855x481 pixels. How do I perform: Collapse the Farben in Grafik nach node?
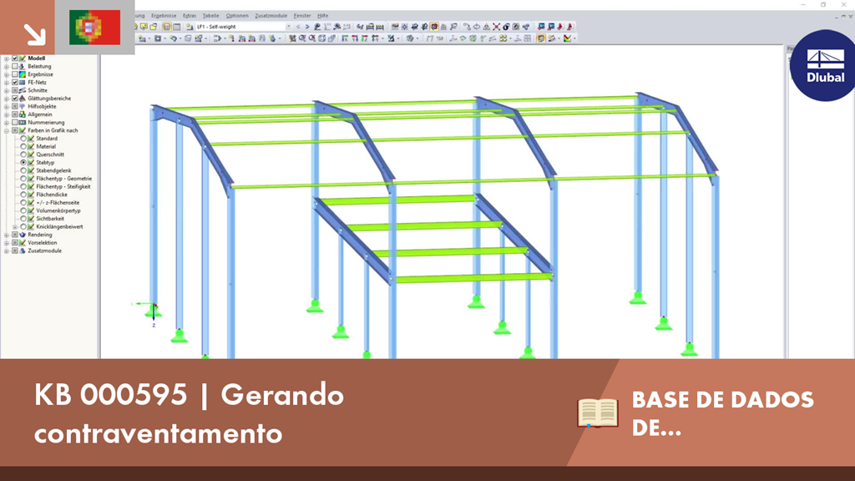tap(7, 131)
